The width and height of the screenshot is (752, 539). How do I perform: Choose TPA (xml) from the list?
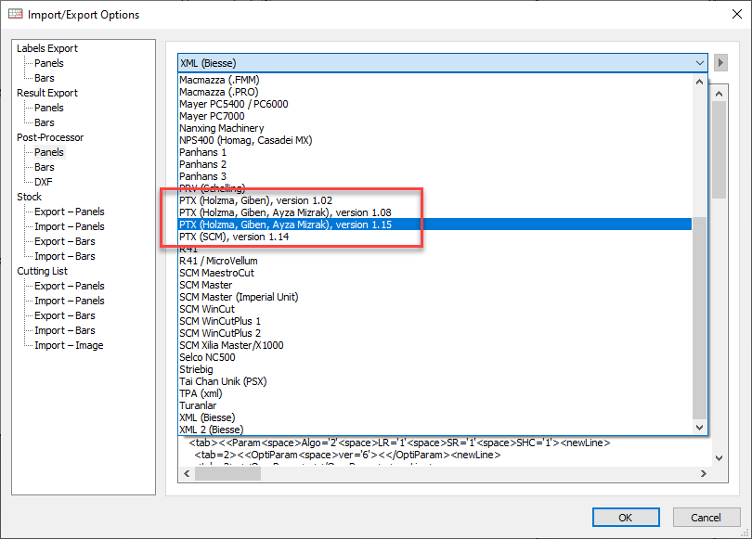pos(435,393)
